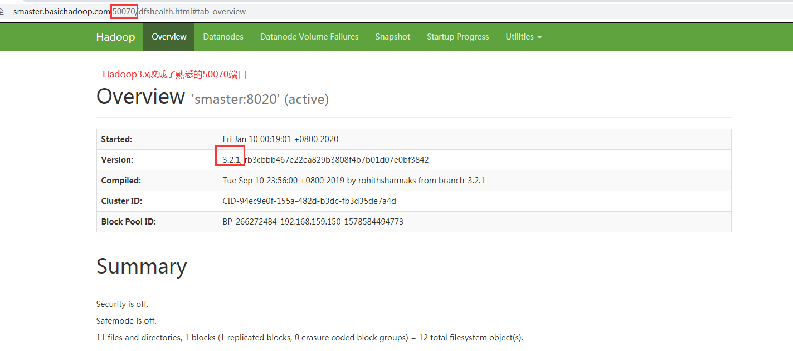Click the Utilities caret arrow
793x351 pixels.
coord(539,37)
